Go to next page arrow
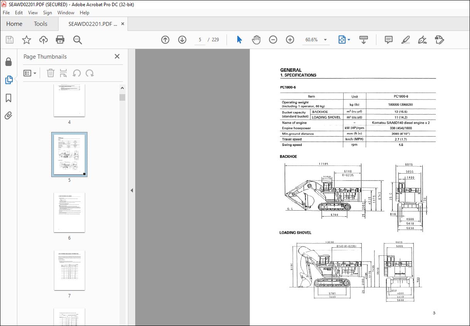470x326 pixels. tap(182, 40)
